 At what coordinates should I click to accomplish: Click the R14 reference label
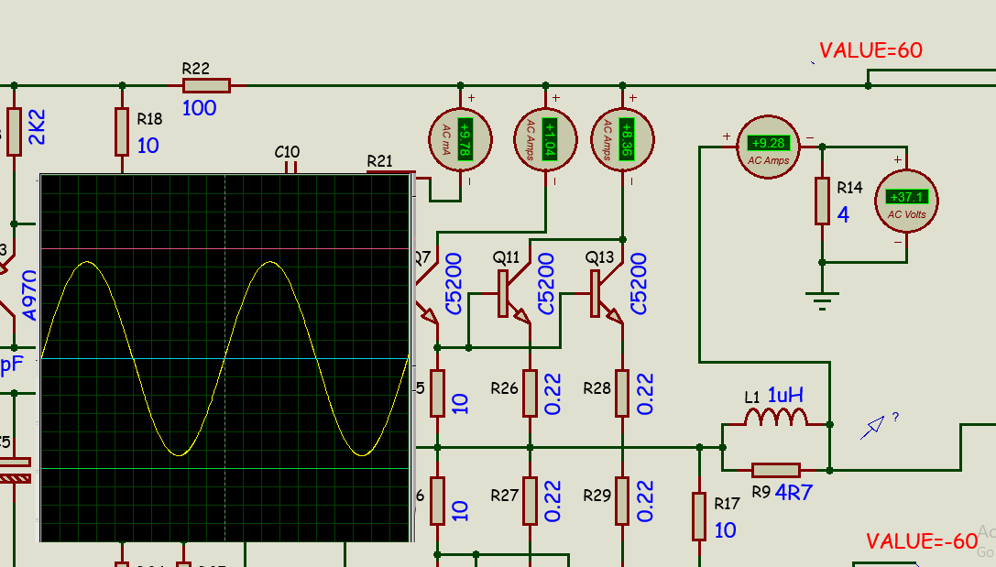coord(849,187)
